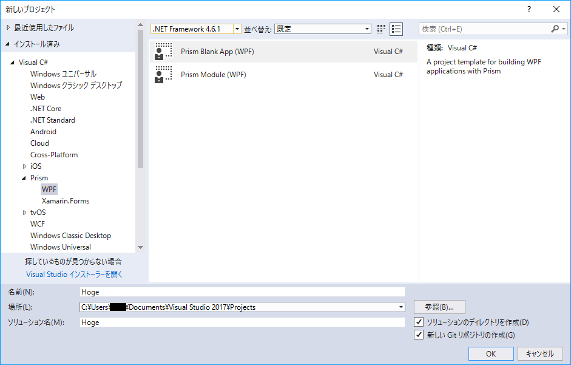
Task: Expand the iOS node in the tree
Action: point(24,166)
